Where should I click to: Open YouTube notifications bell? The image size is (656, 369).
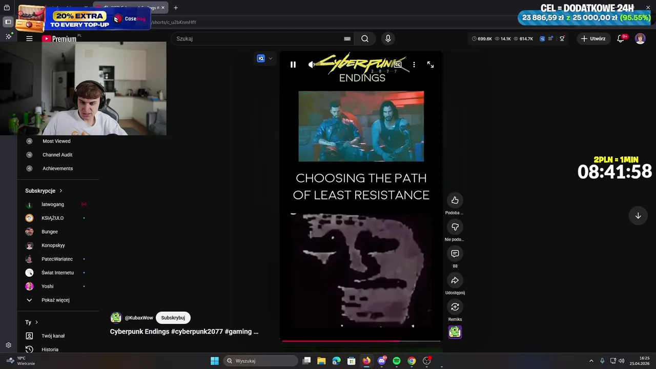620,38
